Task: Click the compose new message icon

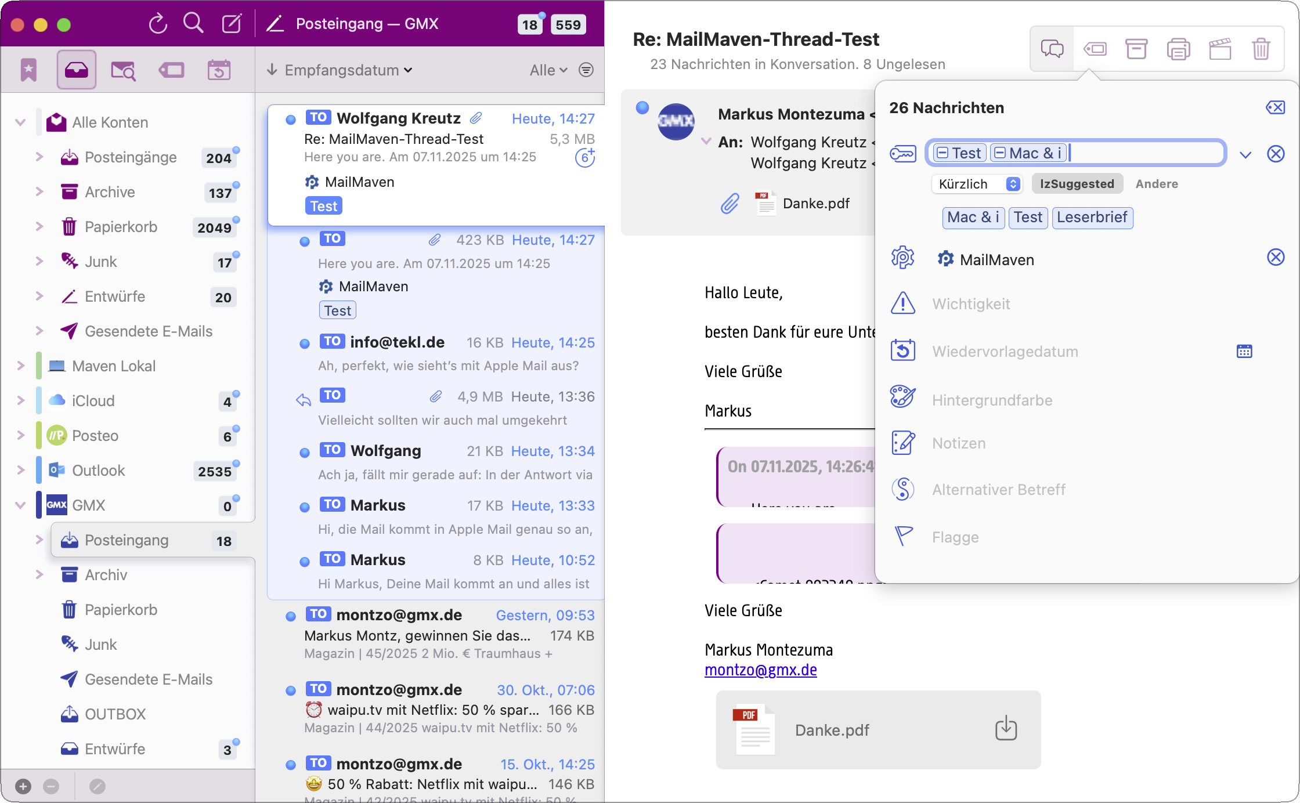Action: [232, 24]
